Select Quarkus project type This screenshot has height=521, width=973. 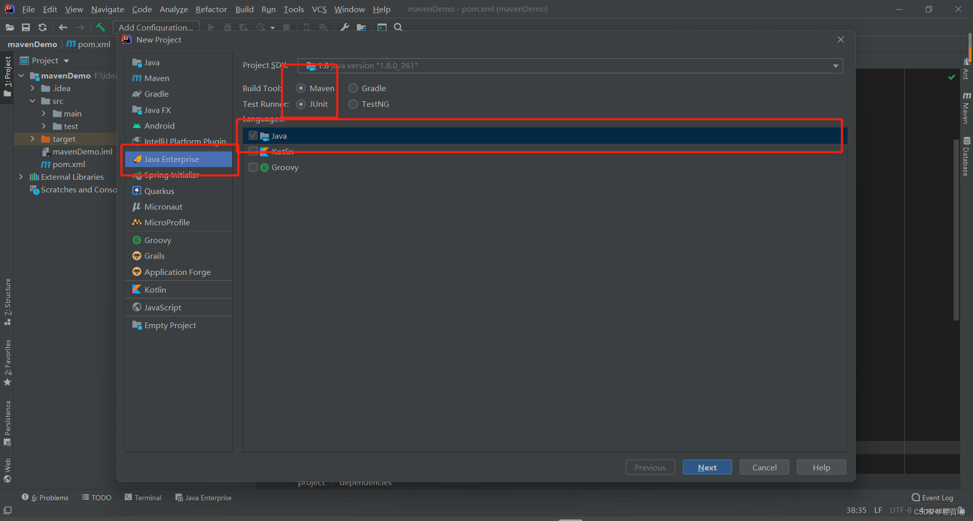[178, 191]
